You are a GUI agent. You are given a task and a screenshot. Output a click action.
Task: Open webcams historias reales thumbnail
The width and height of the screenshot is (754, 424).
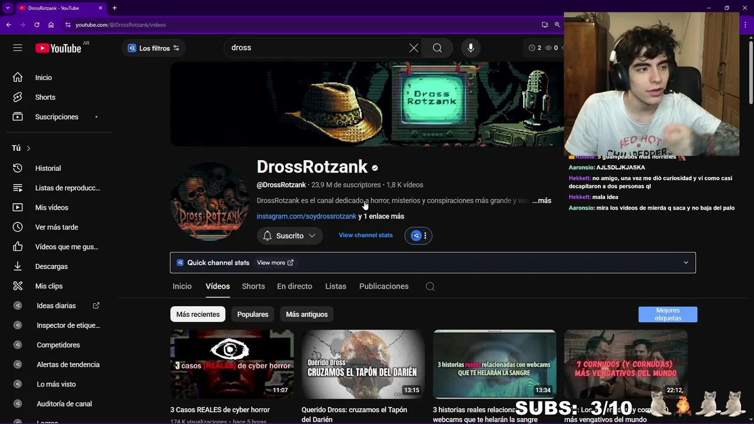[494, 364]
